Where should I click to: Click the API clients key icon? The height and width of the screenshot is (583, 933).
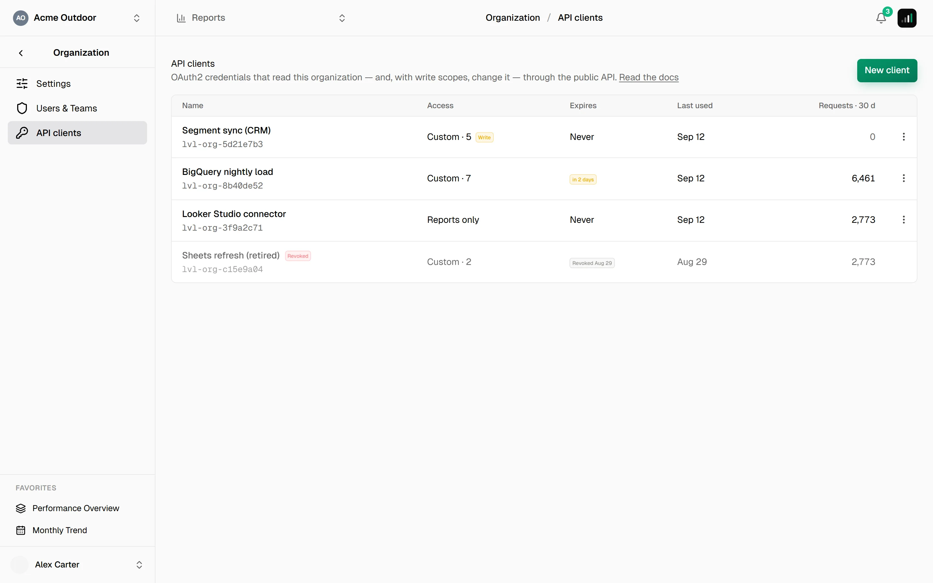pos(22,133)
